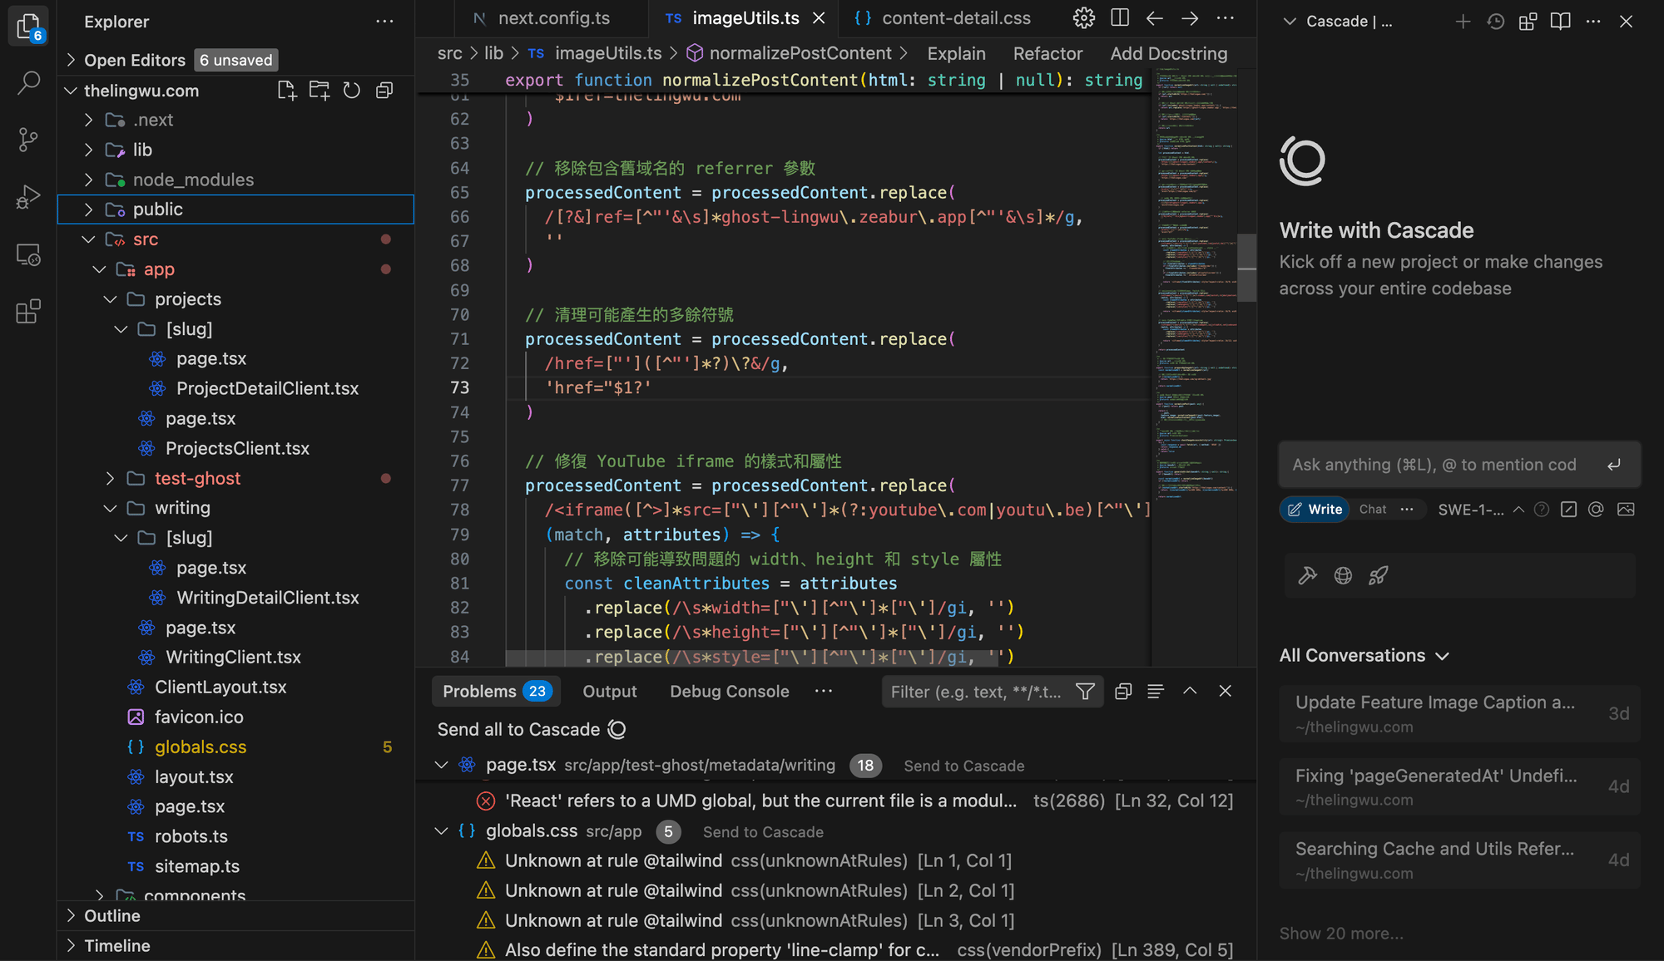1664x961 pixels.
Task: Refresh the explorer file tree
Action: coord(352,91)
